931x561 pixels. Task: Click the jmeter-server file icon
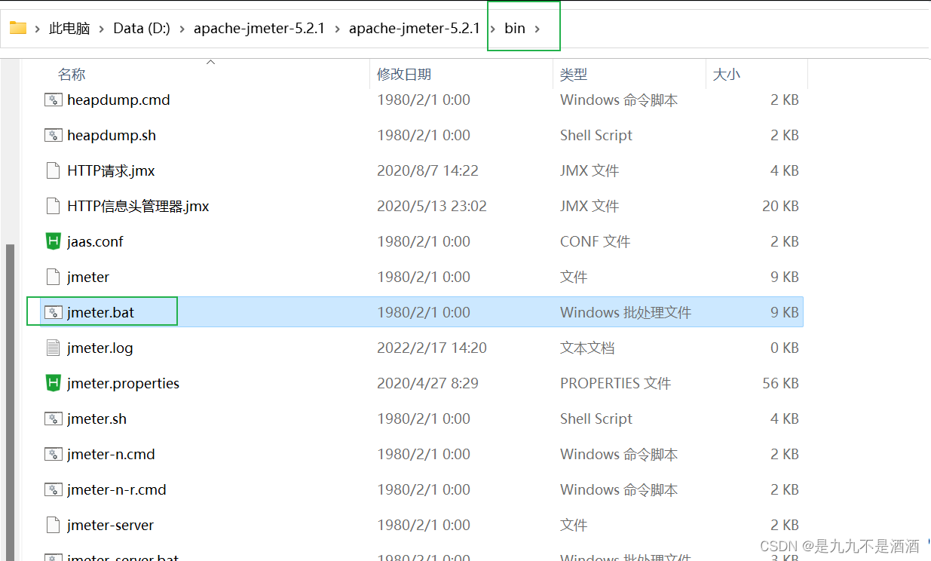tap(53, 525)
